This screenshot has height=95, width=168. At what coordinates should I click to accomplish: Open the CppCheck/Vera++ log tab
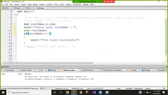[88, 70]
